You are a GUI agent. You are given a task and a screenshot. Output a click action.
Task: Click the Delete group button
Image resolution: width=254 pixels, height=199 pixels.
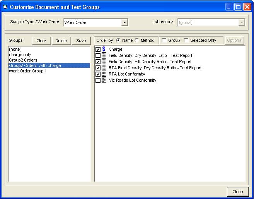61,41
